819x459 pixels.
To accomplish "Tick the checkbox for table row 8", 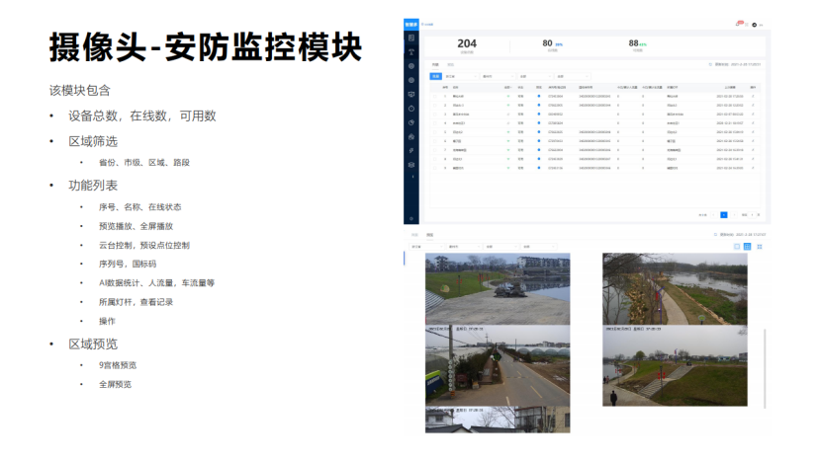I will [434, 159].
